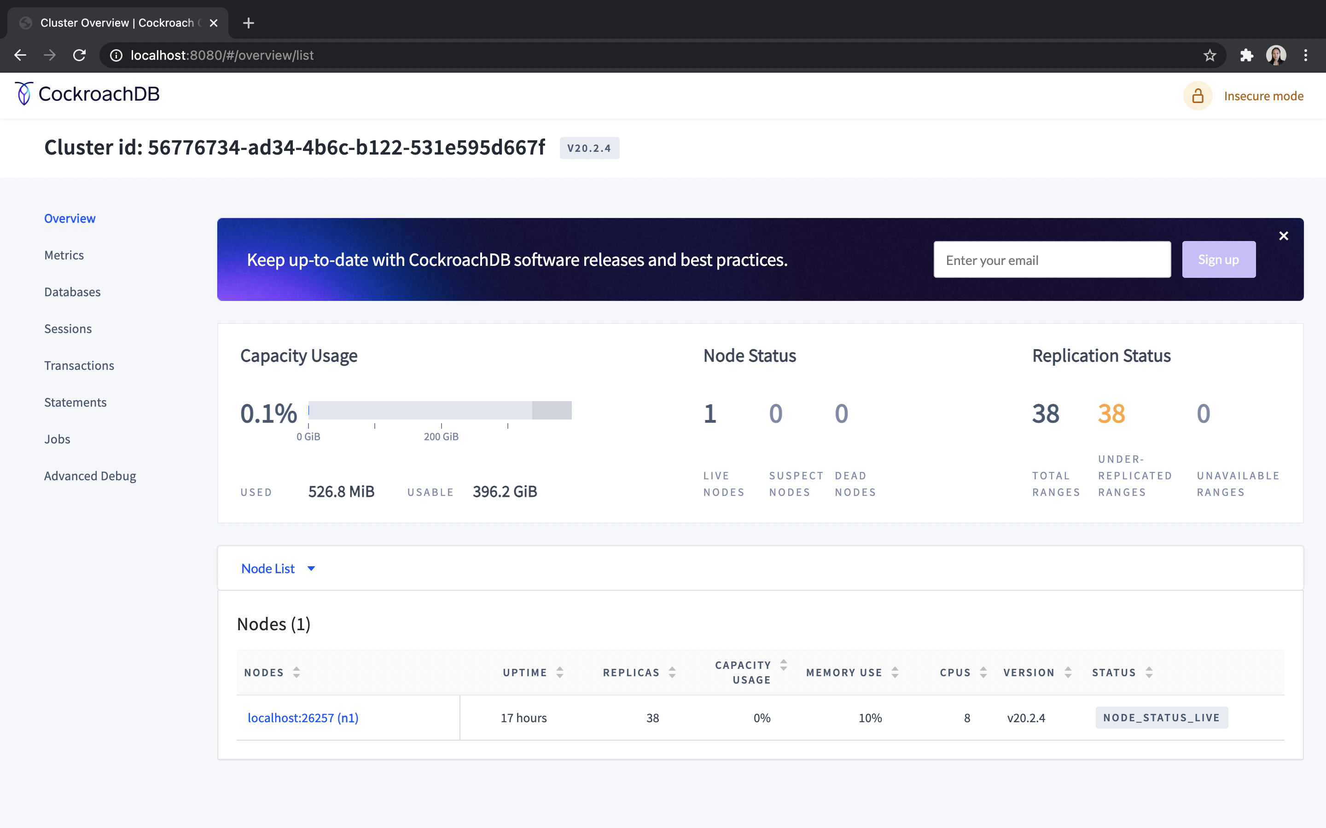This screenshot has width=1326, height=828.
Task: Click the CockroachDB logo icon
Action: pos(23,94)
